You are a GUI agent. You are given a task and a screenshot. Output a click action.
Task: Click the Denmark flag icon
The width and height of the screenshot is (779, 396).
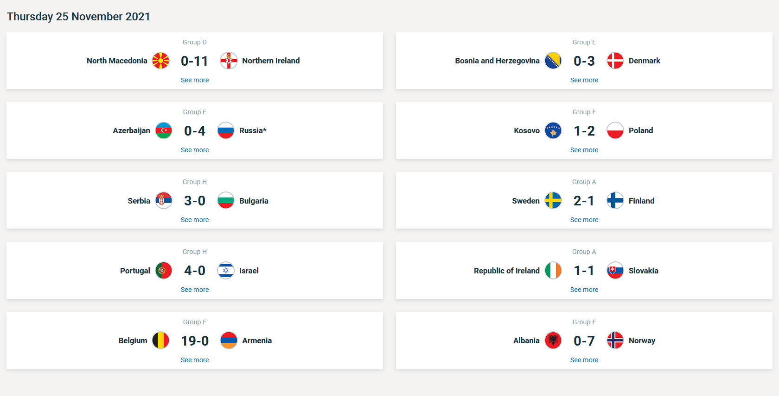615,61
